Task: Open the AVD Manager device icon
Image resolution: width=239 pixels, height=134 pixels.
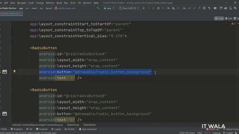Action: [230, 8]
